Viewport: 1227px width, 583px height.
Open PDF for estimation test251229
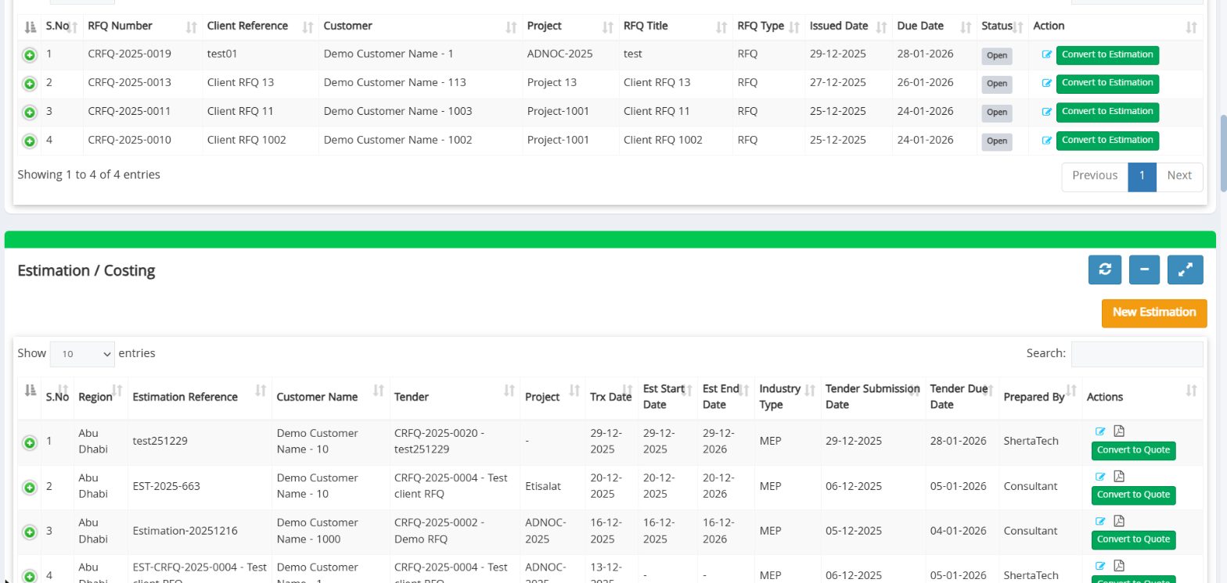(x=1119, y=431)
